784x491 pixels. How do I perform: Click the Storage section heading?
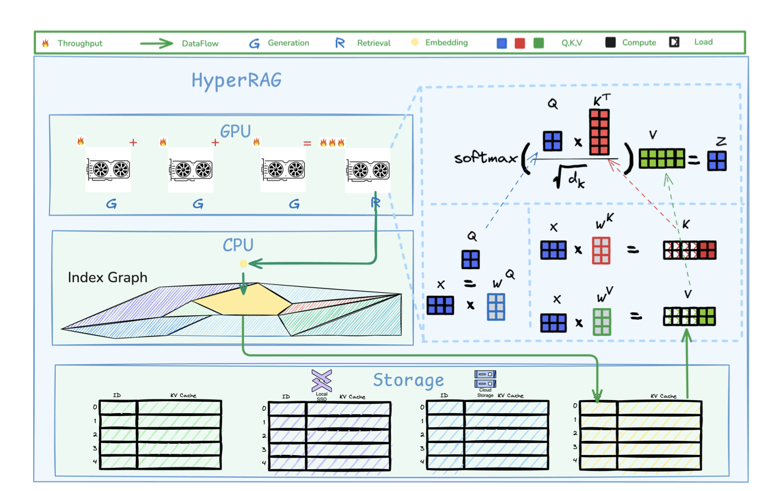coord(408,379)
